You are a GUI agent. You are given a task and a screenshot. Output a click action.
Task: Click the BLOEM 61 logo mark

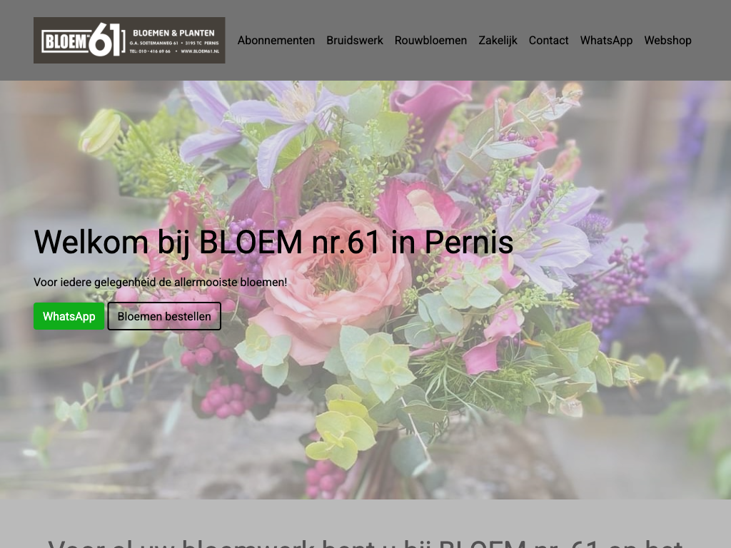[x=84, y=40]
